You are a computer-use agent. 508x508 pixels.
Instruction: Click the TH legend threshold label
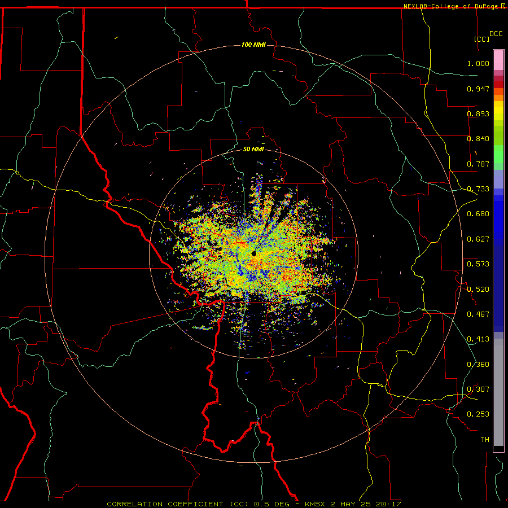(x=485, y=440)
